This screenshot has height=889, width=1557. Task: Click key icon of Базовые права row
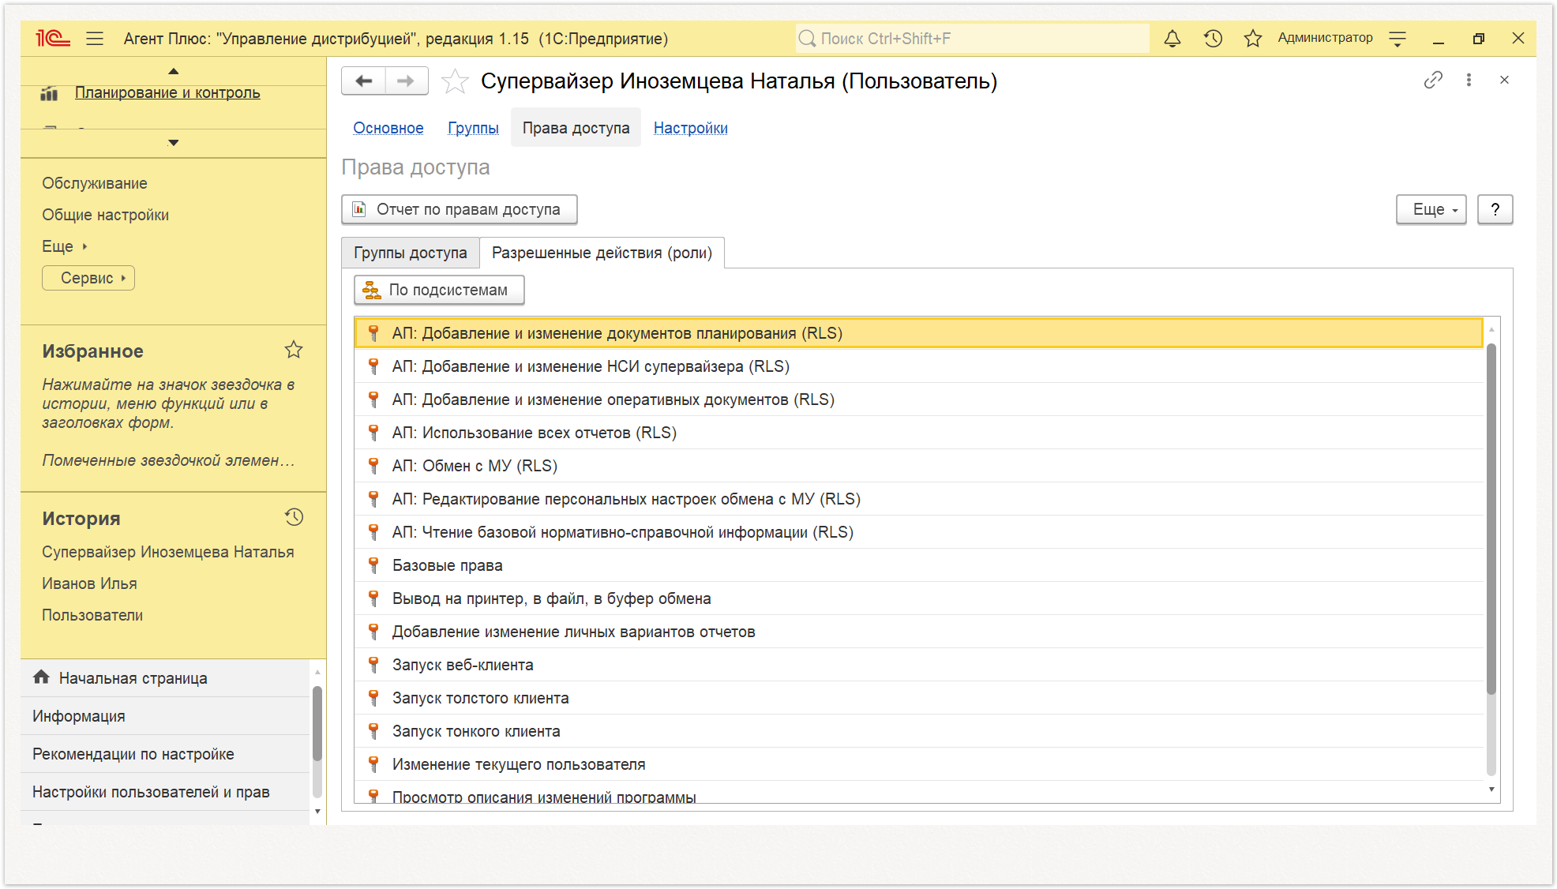tap(374, 565)
